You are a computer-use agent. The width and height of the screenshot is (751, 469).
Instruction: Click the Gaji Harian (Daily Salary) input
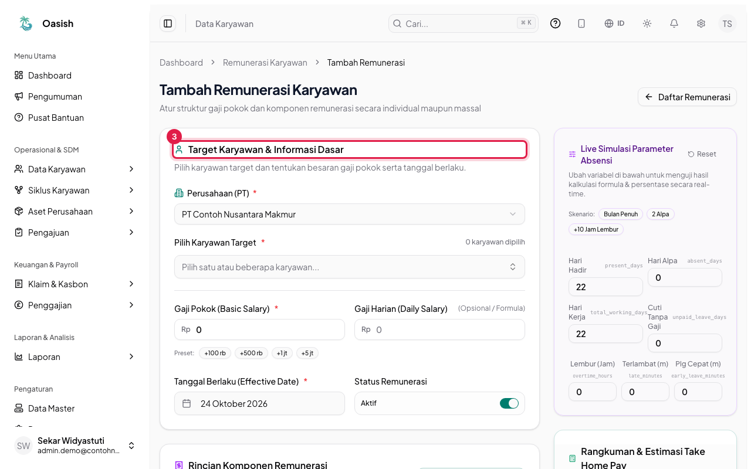tap(439, 329)
